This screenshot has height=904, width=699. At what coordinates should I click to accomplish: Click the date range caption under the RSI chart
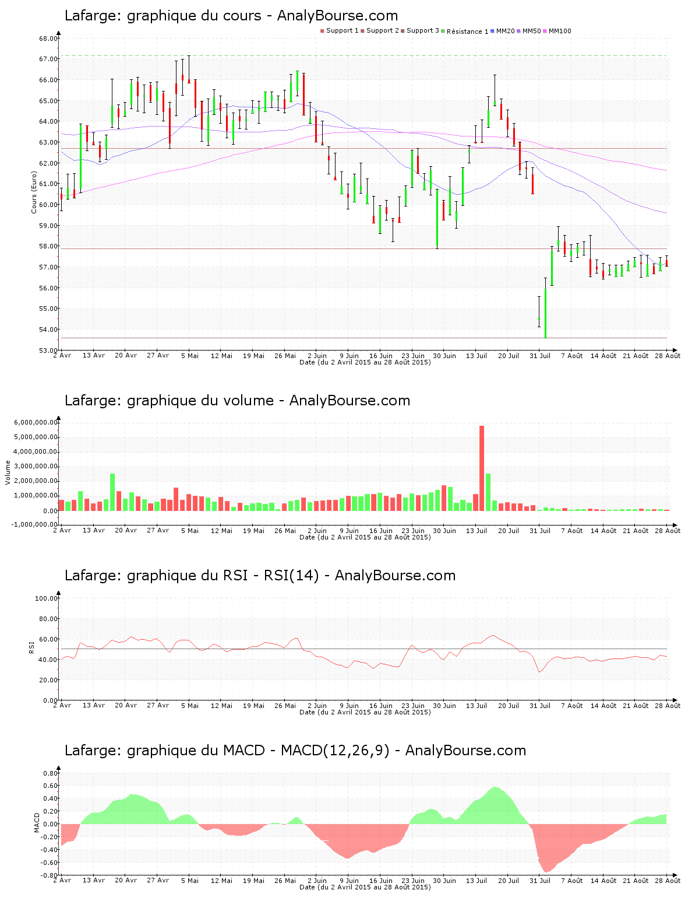(365, 712)
